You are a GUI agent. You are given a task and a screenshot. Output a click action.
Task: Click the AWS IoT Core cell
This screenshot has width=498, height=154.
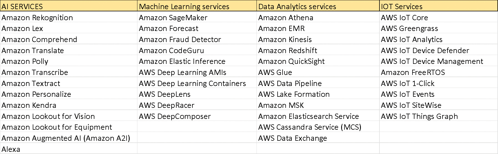click(404, 18)
